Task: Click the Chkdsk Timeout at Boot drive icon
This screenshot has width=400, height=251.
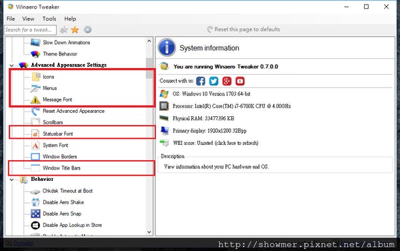Action: [35, 191]
